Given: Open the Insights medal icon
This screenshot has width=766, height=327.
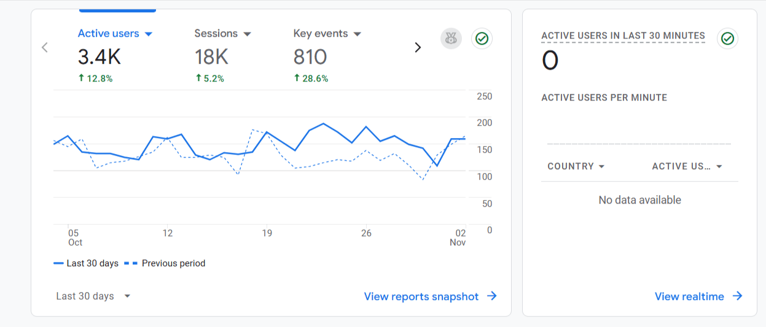Looking at the screenshot, I should pos(451,39).
